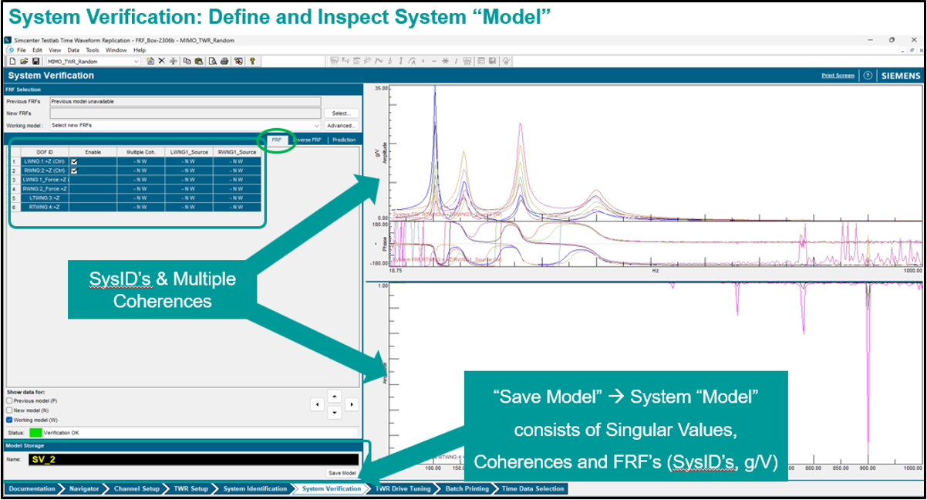927x500 pixels.
Task: Click the yellow question mark help icon
Action: tap(252, 61)
